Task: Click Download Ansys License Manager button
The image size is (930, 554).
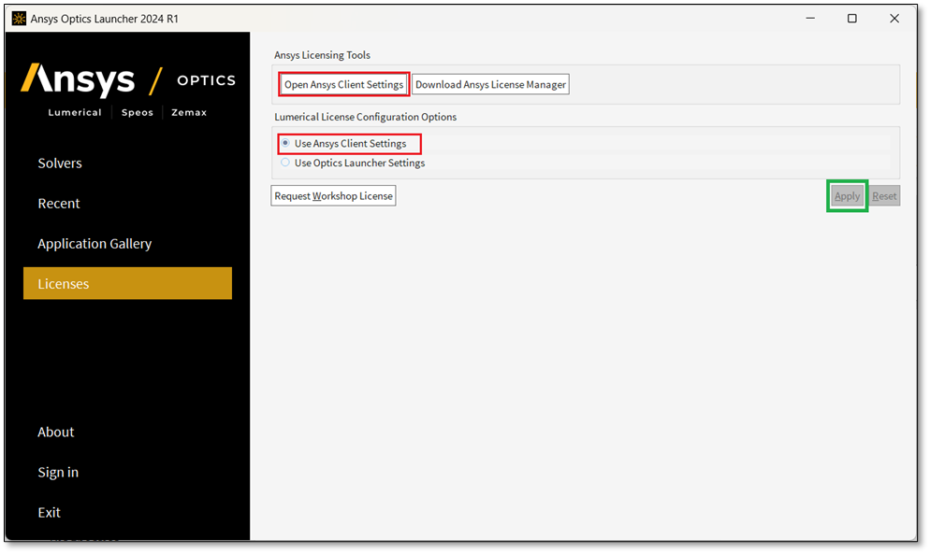Action: pos(490,85)
